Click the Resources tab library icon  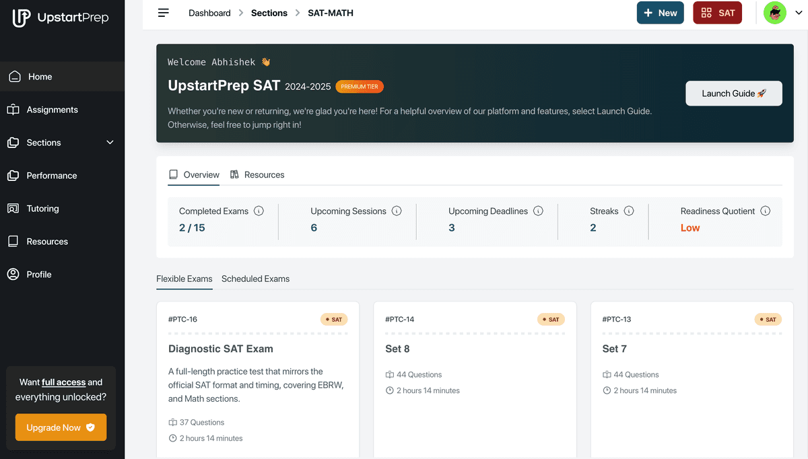tap(234, 174)
